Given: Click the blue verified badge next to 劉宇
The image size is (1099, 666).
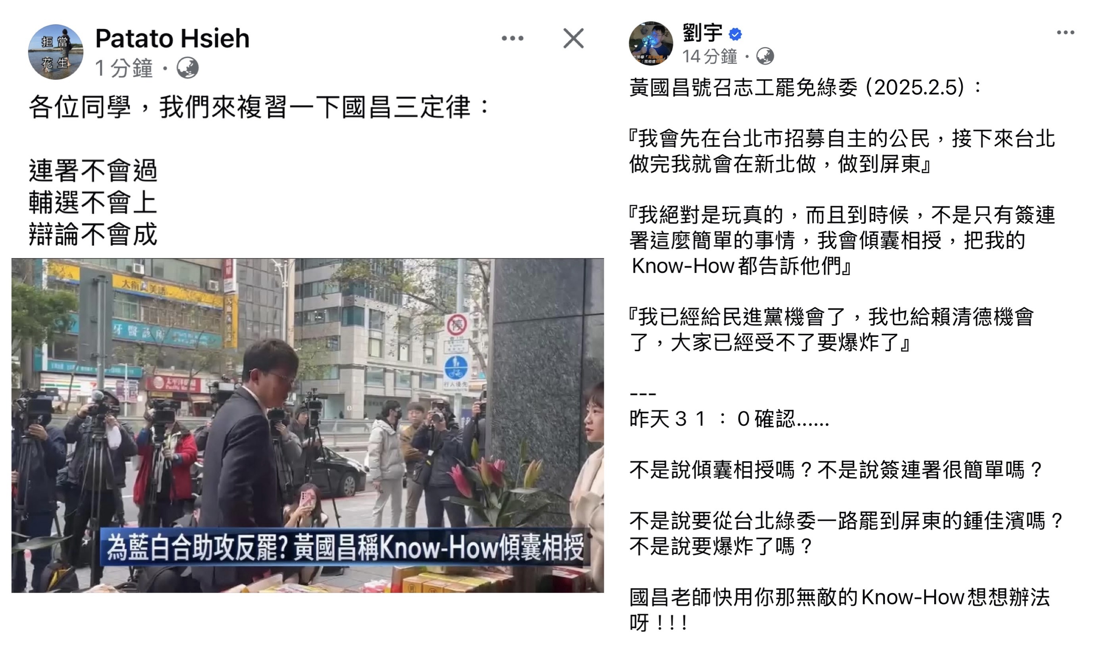Looking at the screenshot, I should coord(735,34).
